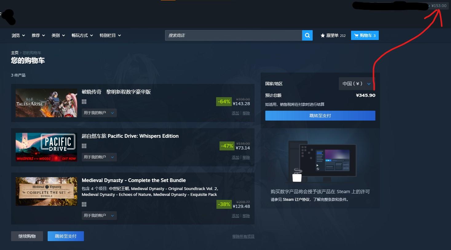Open 用于我的帐户 dropdown for Pacific Drive
The width and height of the screenshot is (451, 250).
[x=99, y=157]
